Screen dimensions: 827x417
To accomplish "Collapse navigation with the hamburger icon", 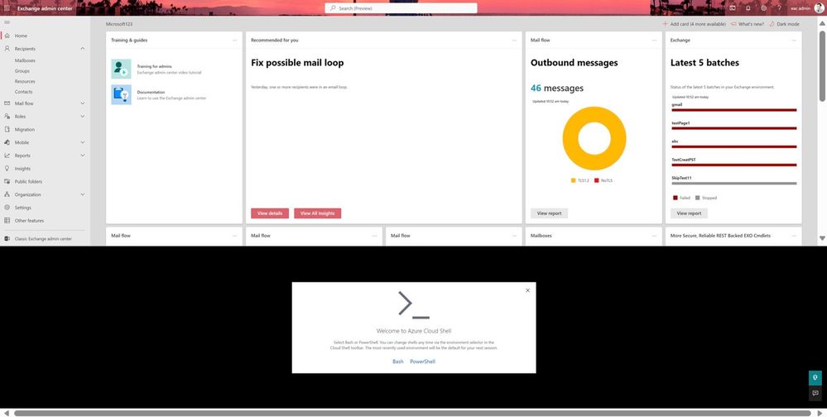I will point(7,22).
